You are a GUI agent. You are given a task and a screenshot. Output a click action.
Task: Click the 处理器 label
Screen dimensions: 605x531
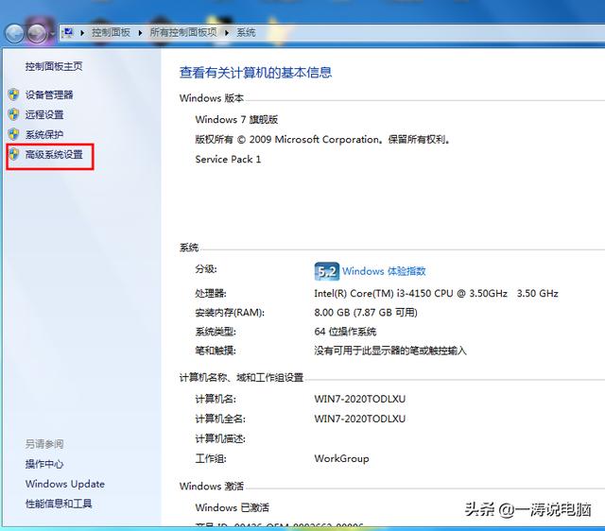[x=211, y=294]
